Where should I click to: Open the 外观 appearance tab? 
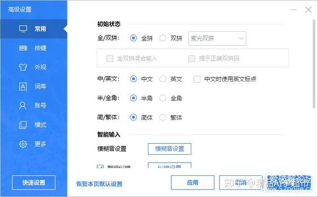pos(34,67)
